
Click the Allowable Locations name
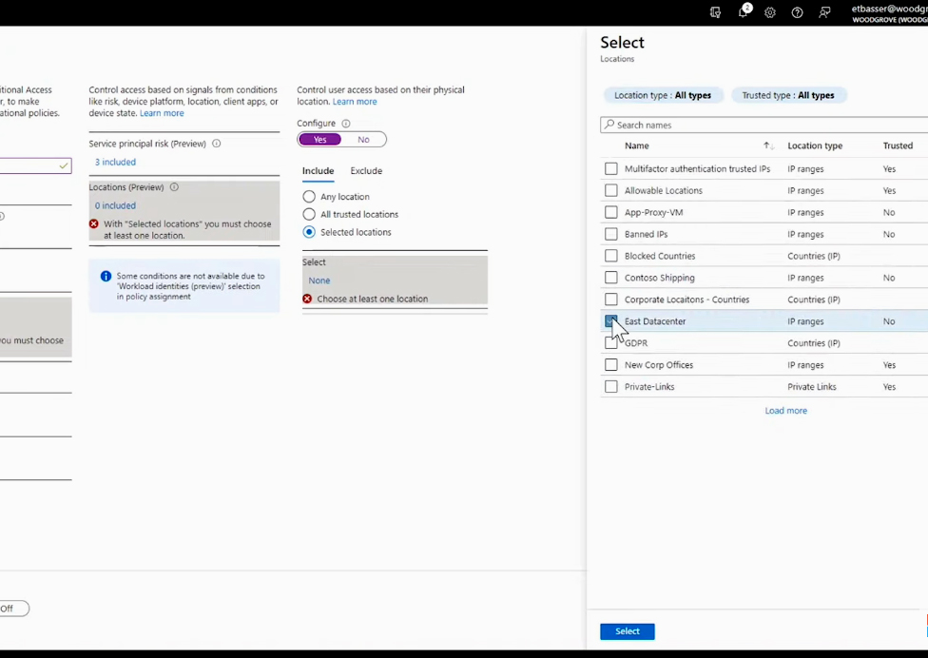pos(664,190)
